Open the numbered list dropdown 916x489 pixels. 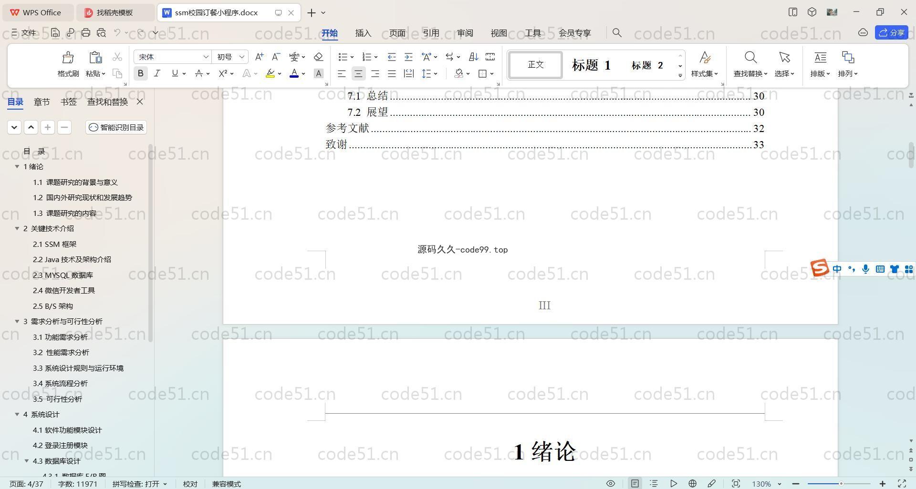tap(376, 57)
